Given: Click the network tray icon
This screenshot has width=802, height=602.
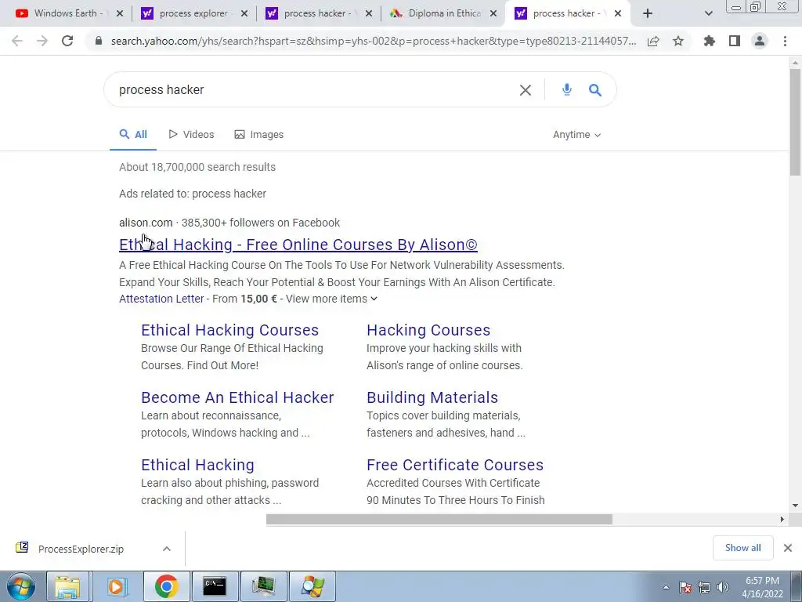Looking at the screenshot, I should [x=704, y=588].
